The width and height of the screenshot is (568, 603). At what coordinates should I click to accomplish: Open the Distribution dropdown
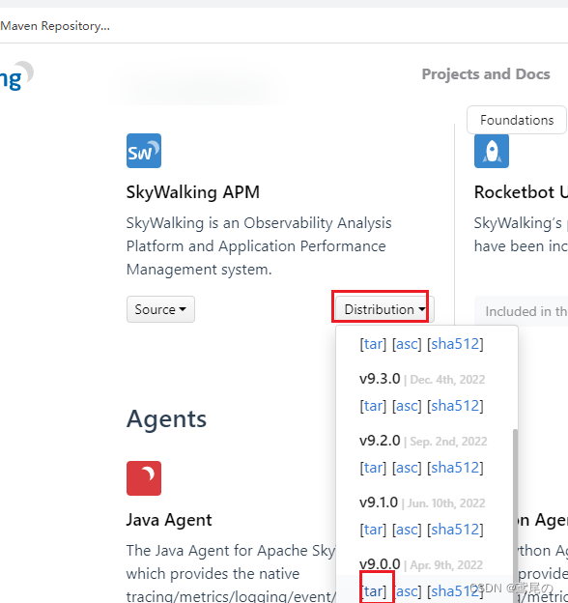tap(385, 309)
